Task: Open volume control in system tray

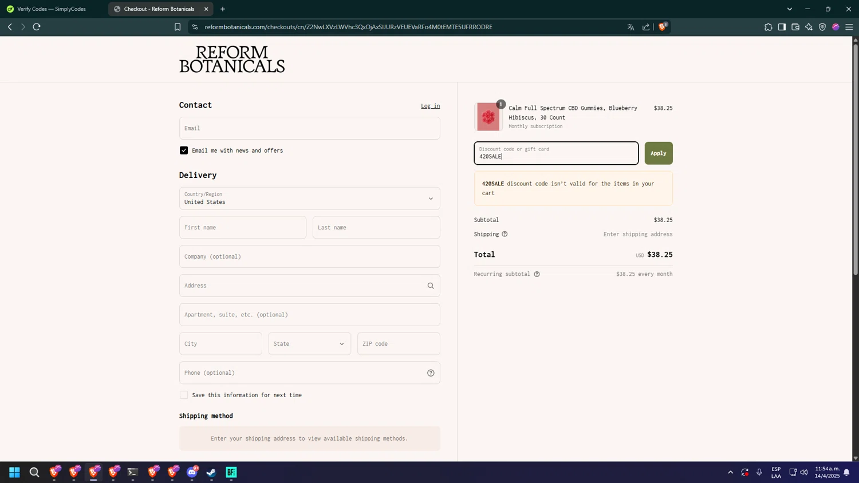Action: click(804, 472)
